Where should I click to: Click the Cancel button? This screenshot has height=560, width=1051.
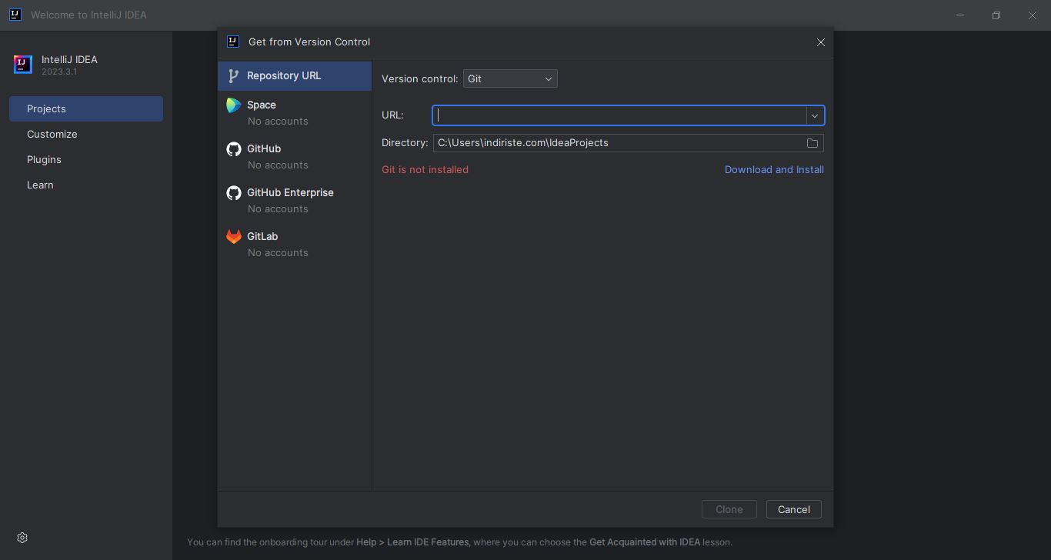click(793, 509)
